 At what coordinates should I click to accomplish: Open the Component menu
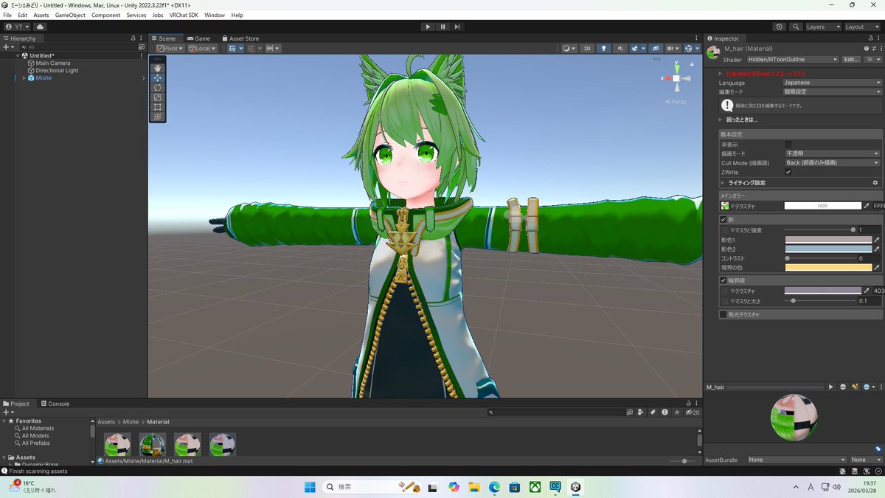[106, 15]
